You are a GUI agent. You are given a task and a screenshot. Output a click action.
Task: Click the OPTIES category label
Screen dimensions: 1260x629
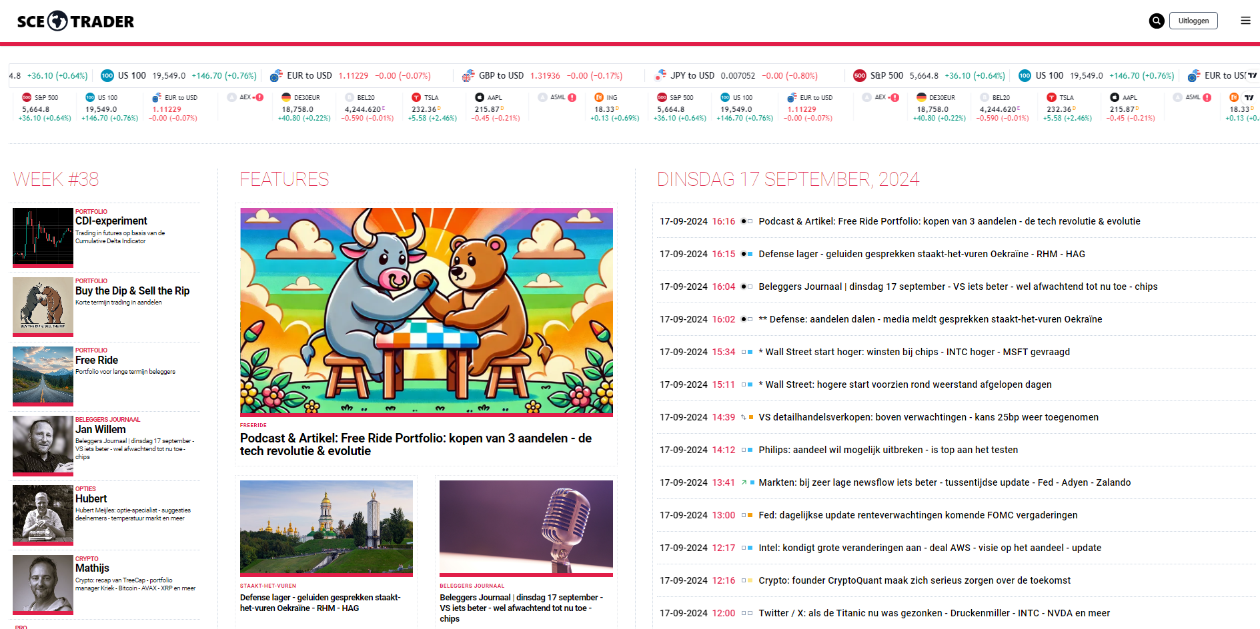85,489
